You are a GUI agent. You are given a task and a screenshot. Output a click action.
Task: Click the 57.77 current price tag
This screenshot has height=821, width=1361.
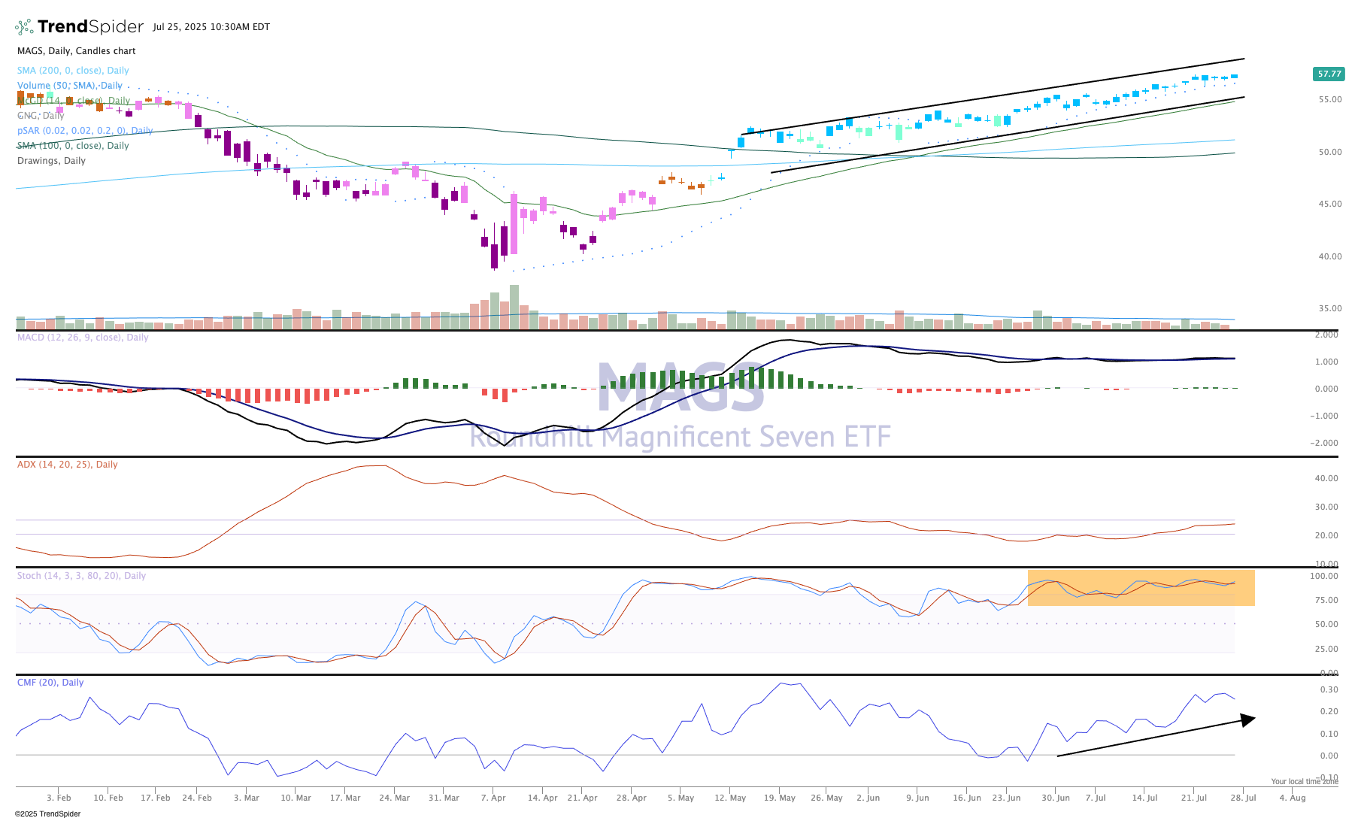click(1329, 74)
